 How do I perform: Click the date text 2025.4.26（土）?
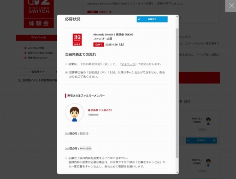[115, 45]
